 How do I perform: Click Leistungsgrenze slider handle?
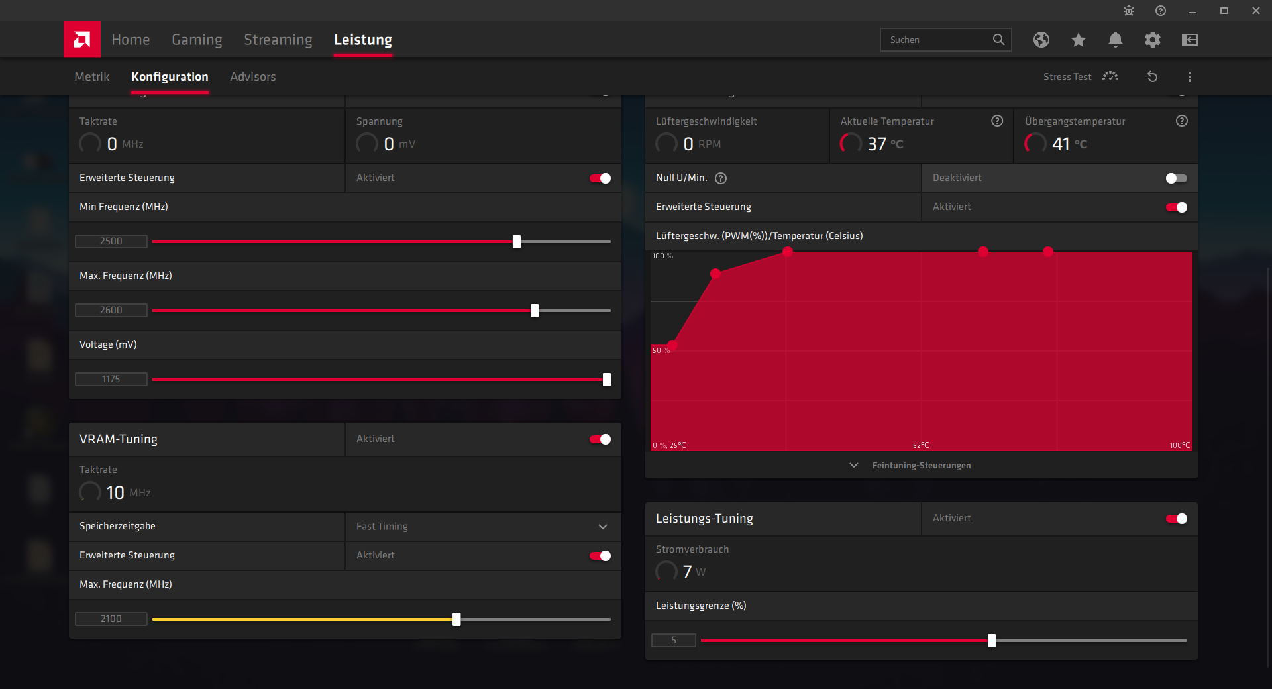coord(992,641)
